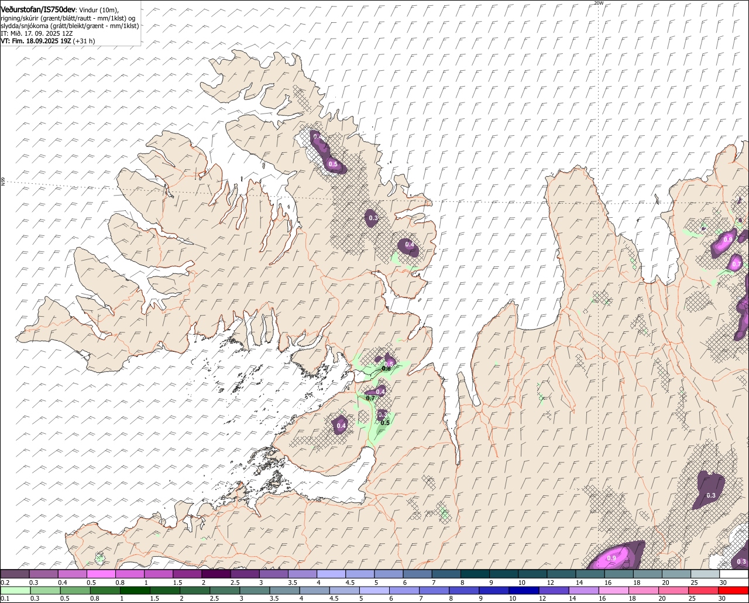Pick upper legend swatch labeled 1.5

click(187, 574)
